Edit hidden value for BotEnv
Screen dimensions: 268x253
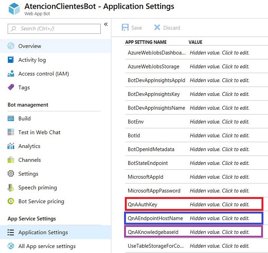click(x=219, y=122)
